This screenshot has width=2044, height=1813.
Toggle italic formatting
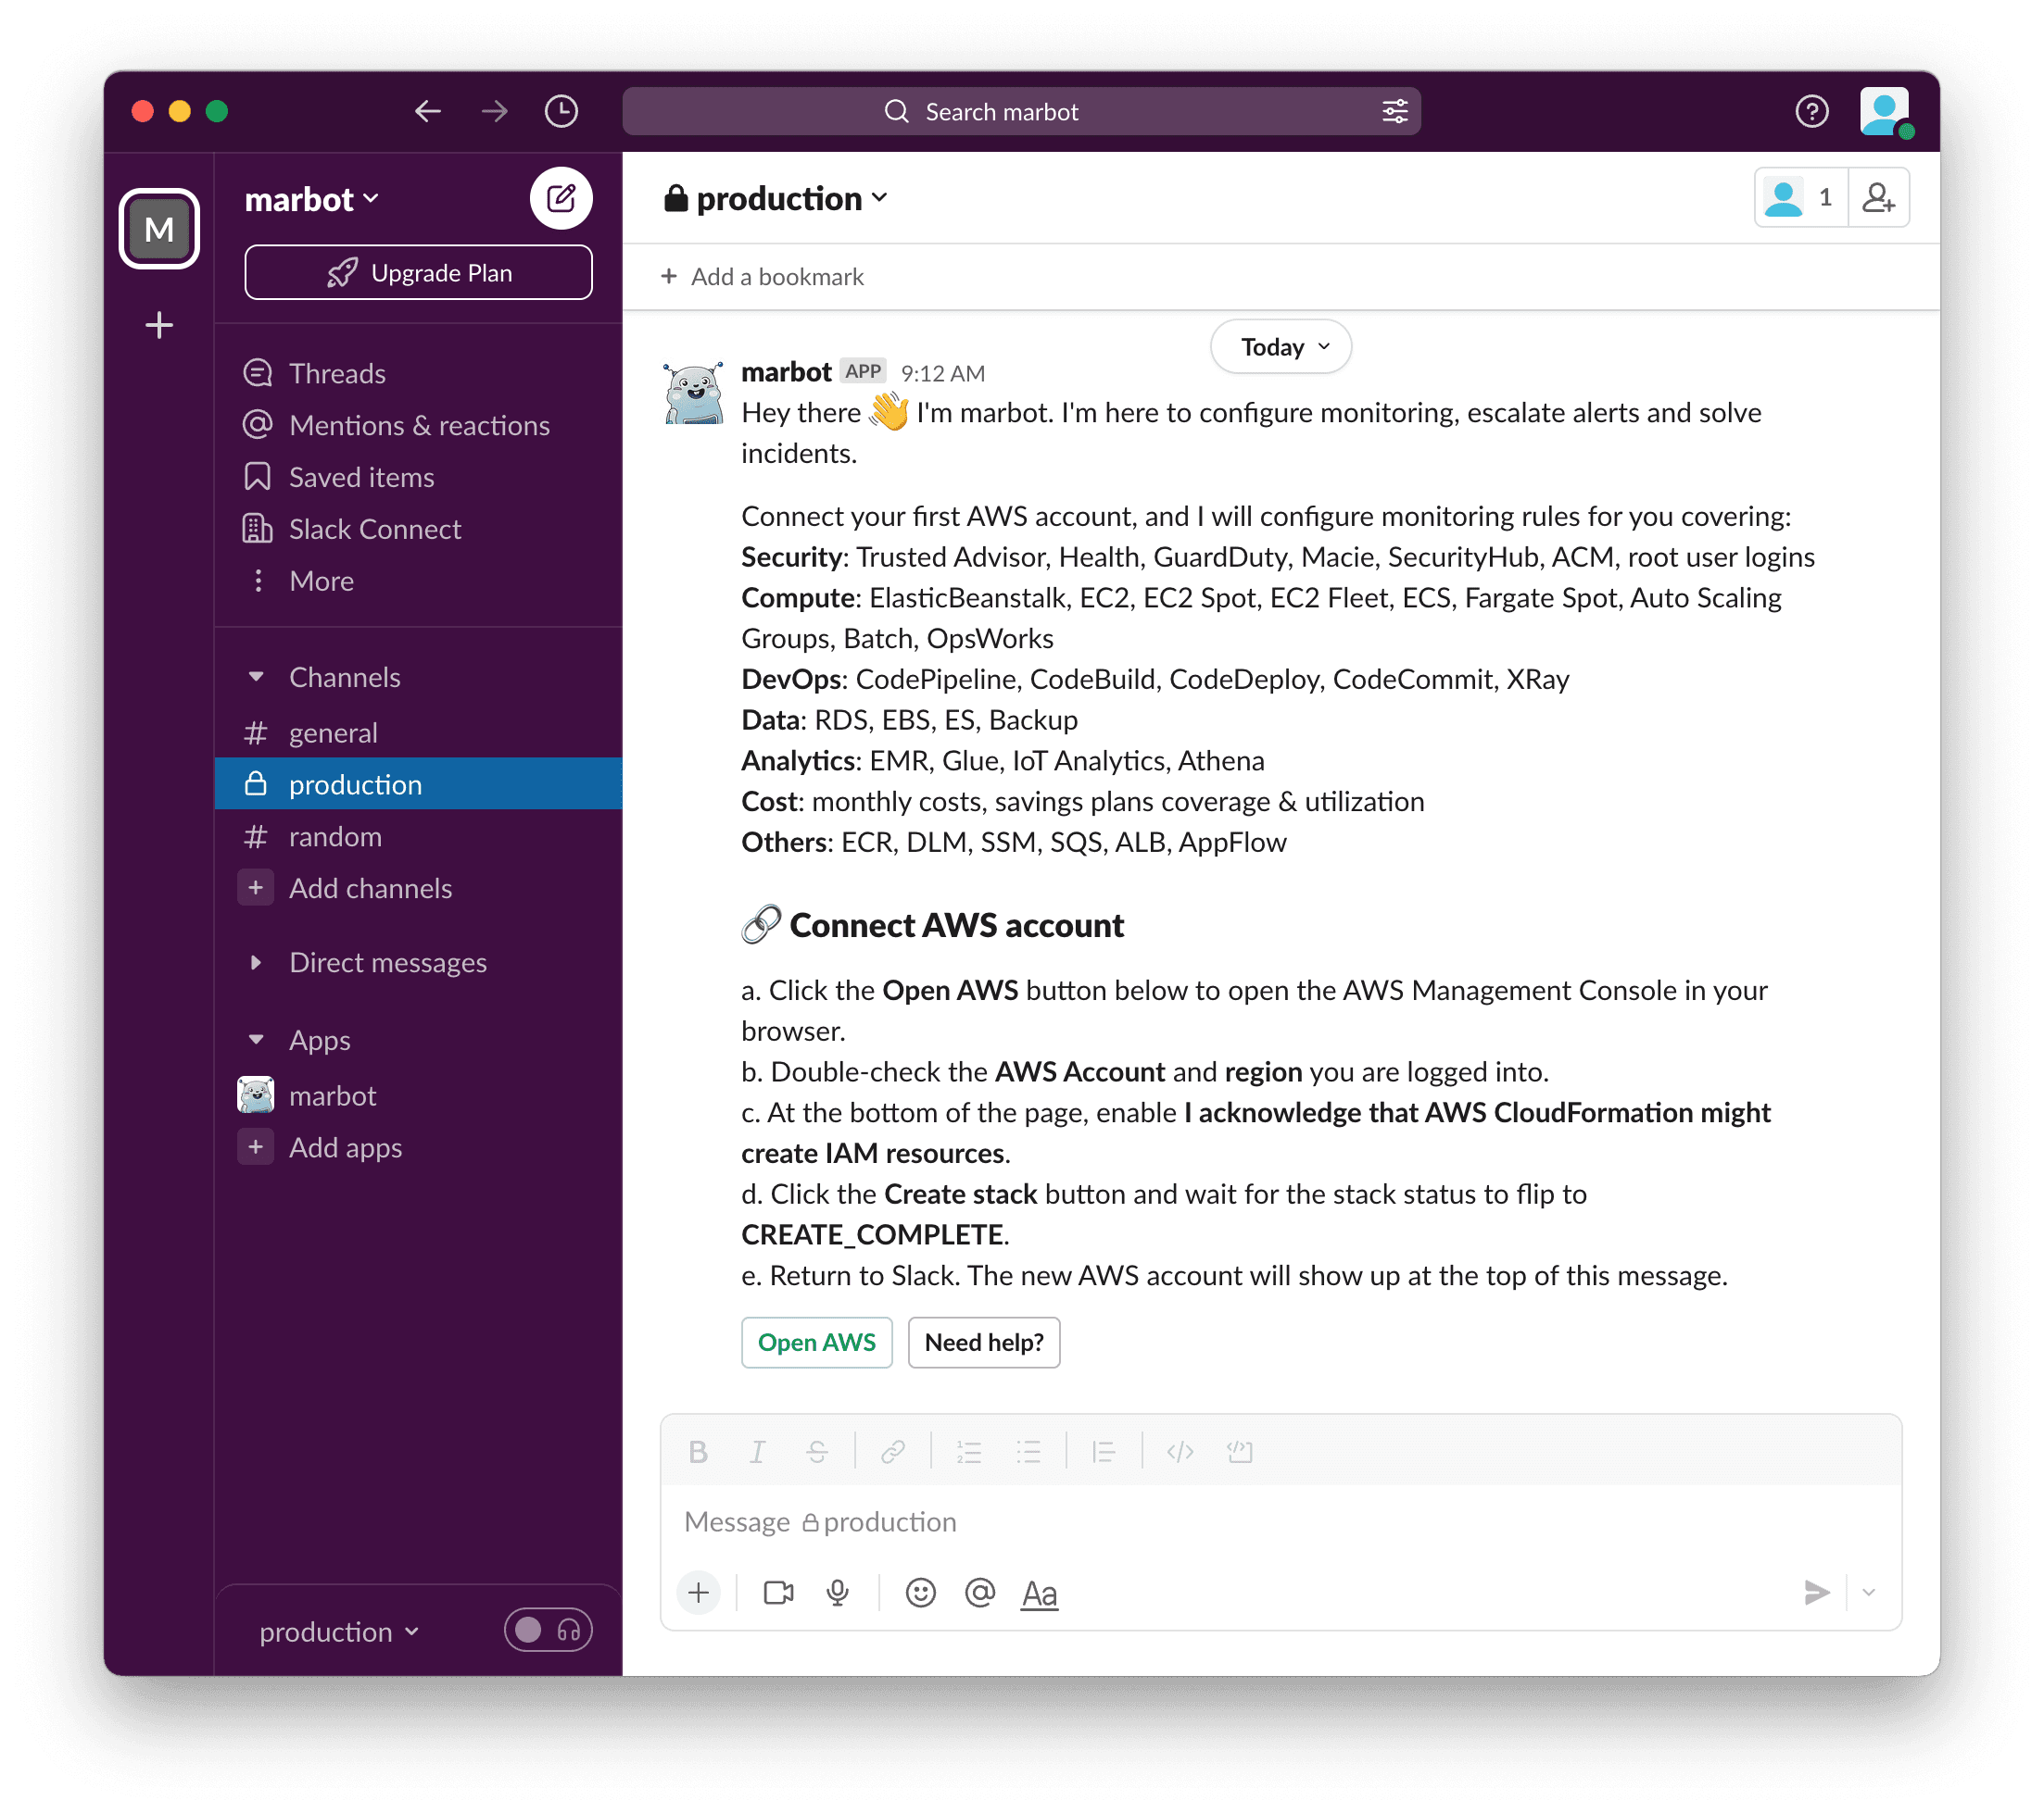(757, 1451)
